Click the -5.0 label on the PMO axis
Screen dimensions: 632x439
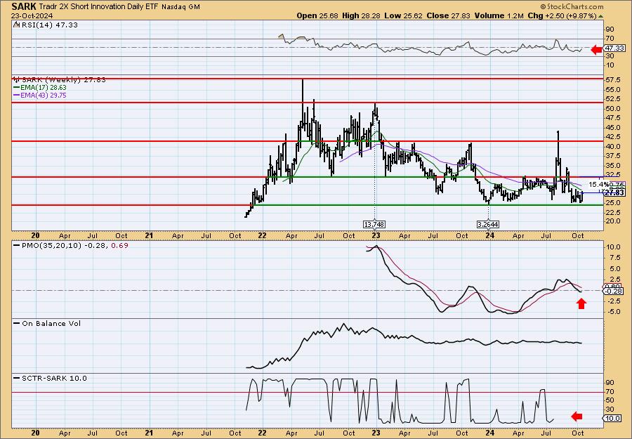pos(612,312)
